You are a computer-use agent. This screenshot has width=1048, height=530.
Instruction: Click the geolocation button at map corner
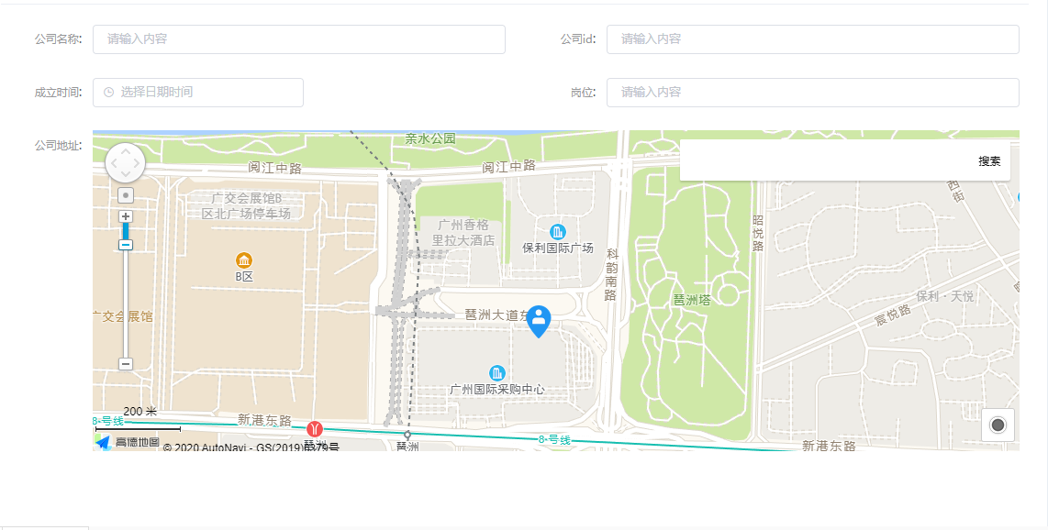point(998,425)
